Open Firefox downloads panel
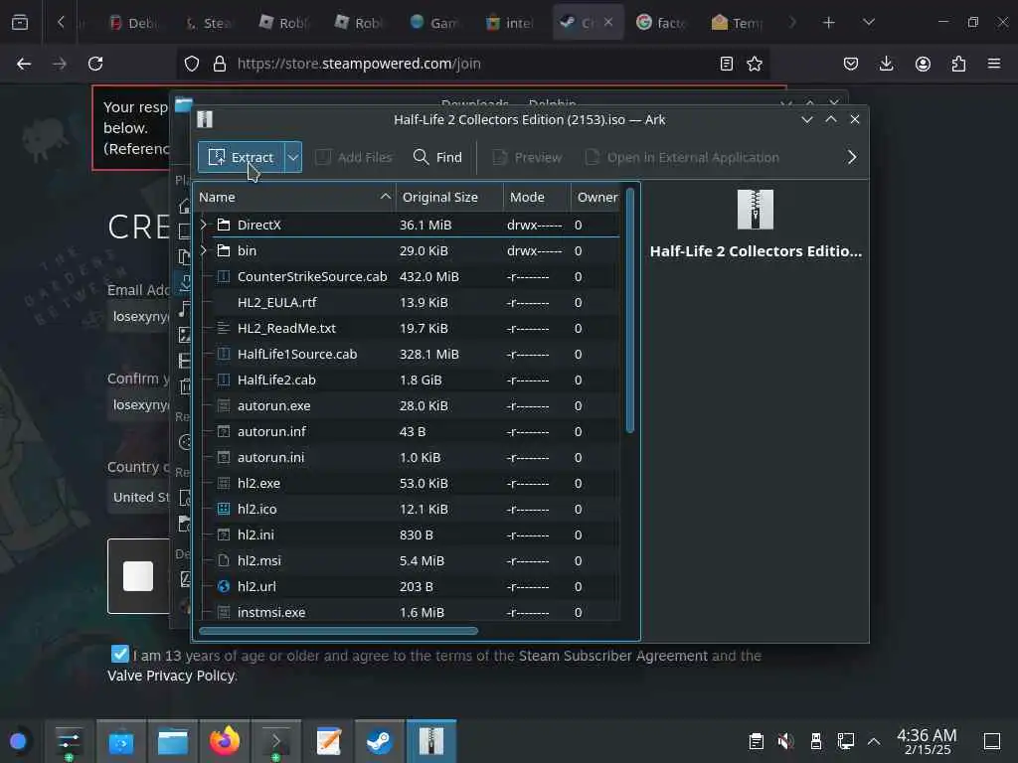1018x763 pixels. click(x=886, y=64)
